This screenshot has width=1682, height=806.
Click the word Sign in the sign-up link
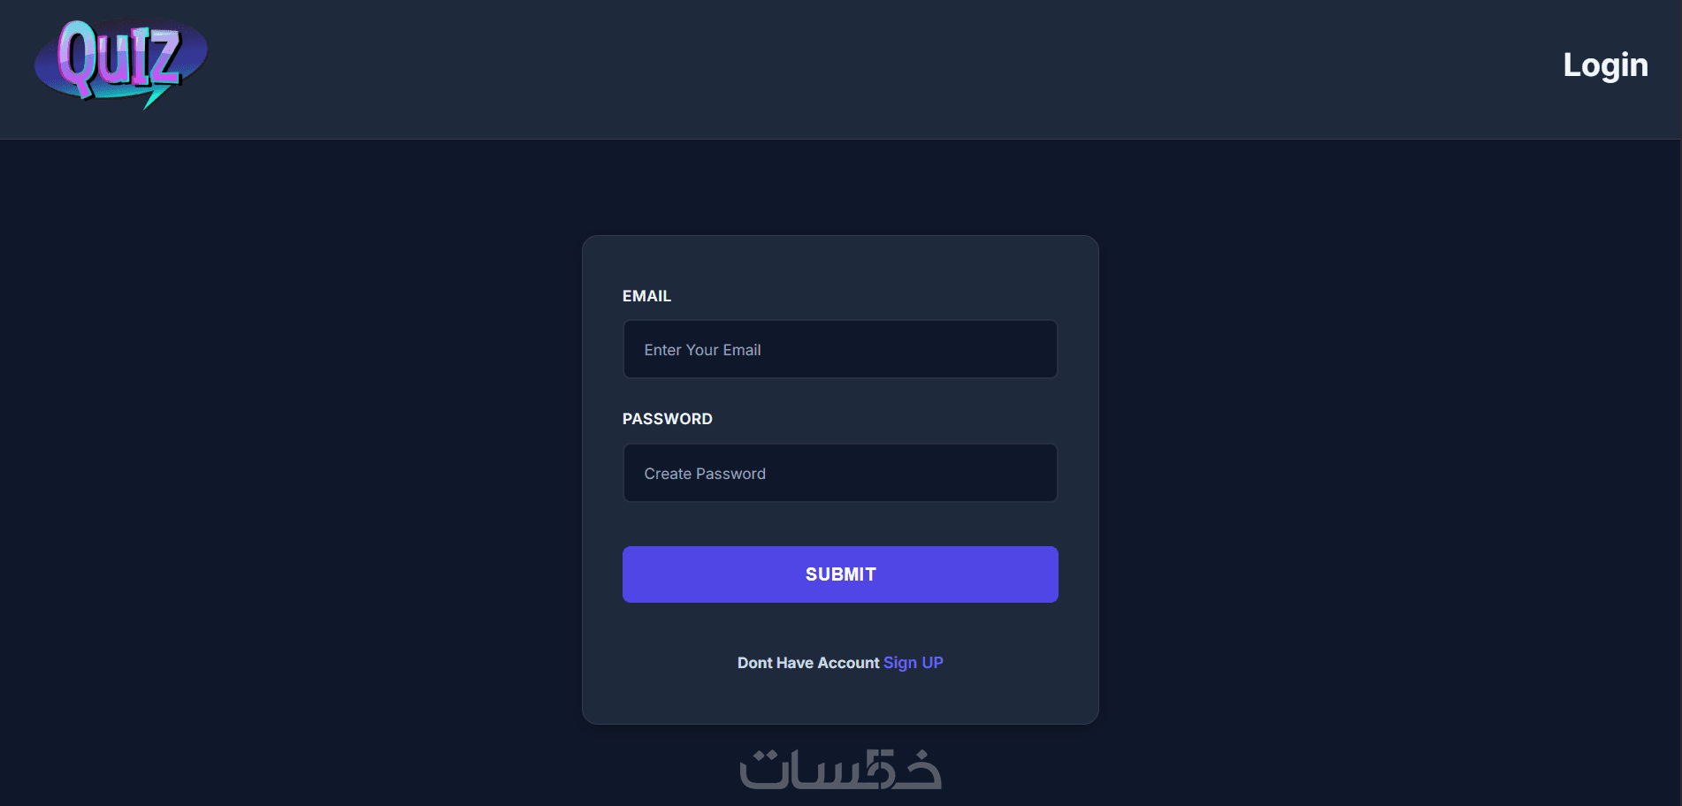point(899,663)
